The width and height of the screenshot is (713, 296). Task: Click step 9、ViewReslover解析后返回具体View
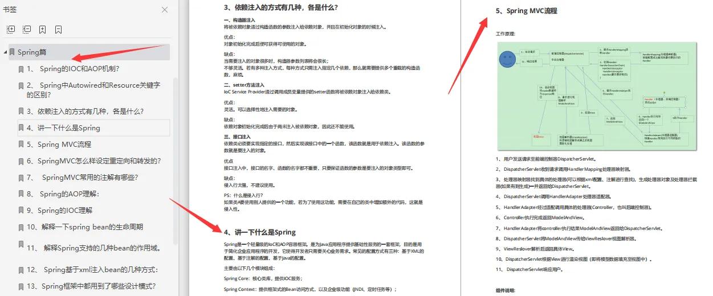coord(535,249)
